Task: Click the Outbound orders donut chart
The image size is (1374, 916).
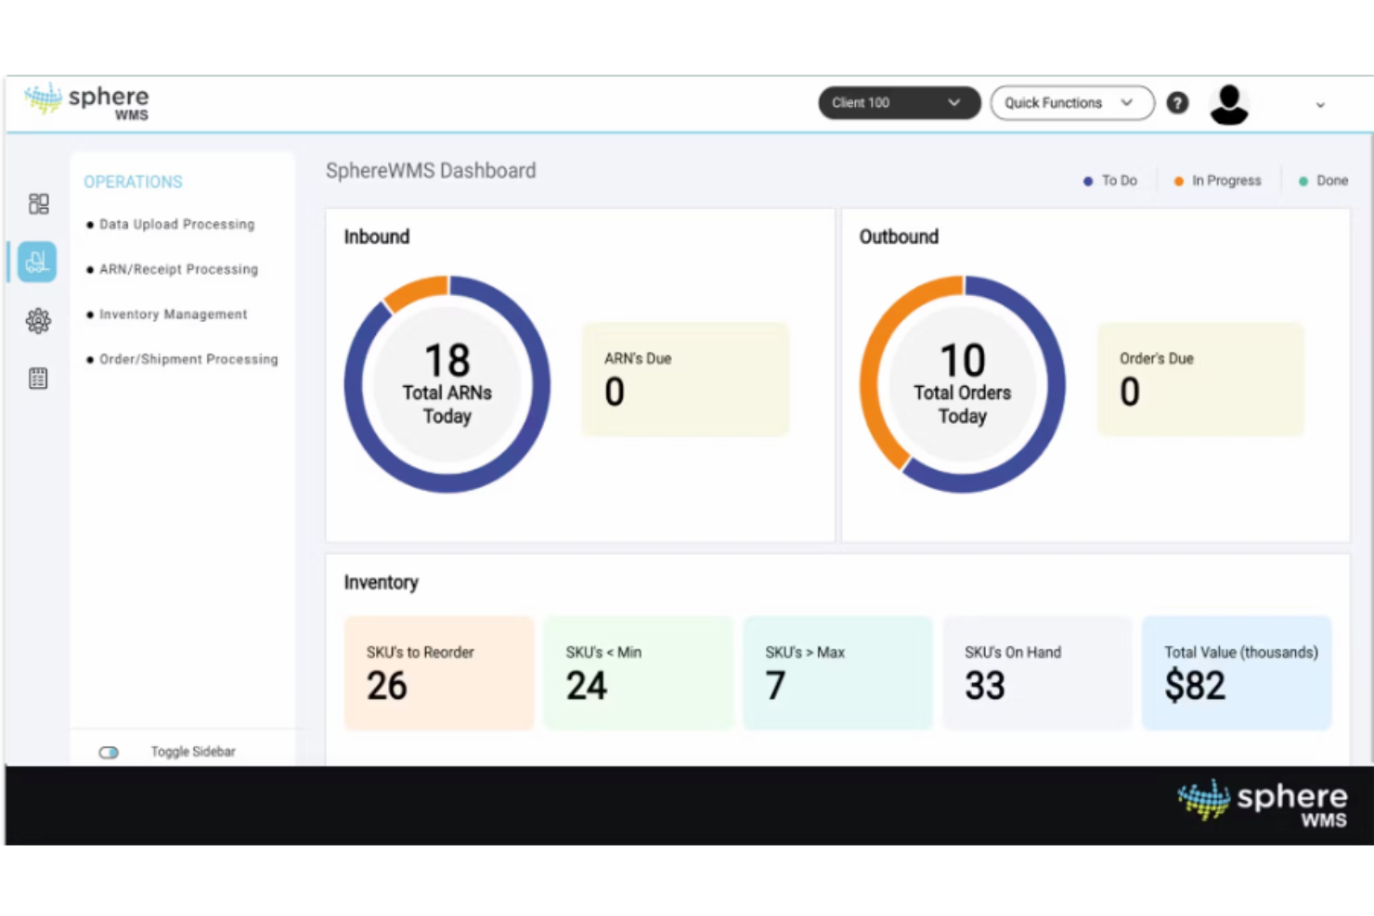Action: pos(962,383)
